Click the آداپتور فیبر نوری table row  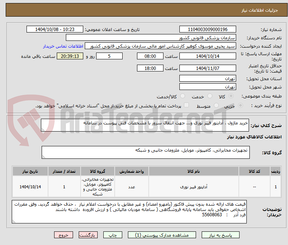[x=146, y=187]
